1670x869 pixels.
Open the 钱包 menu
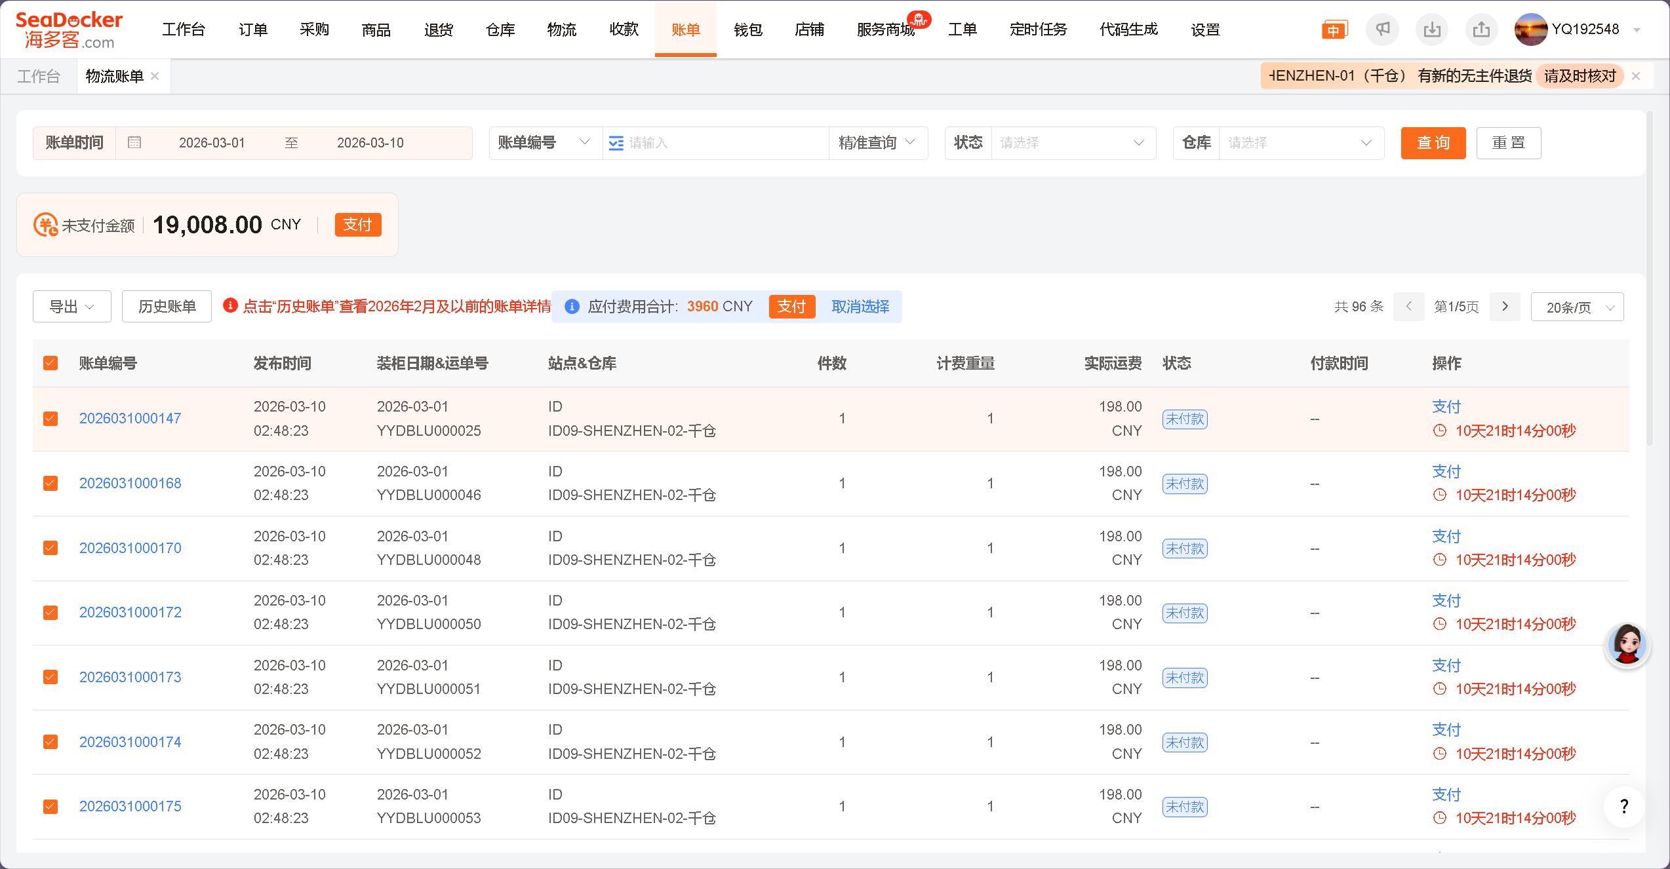[x=747, y=29]
